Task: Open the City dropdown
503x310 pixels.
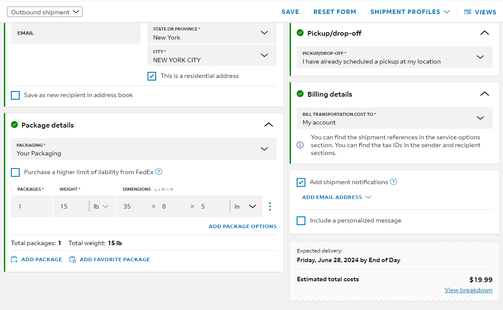Action: [212, 56]
